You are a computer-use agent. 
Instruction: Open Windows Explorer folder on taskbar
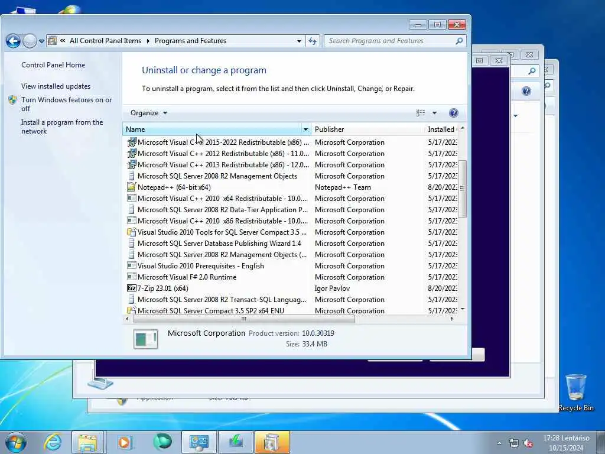87,442
